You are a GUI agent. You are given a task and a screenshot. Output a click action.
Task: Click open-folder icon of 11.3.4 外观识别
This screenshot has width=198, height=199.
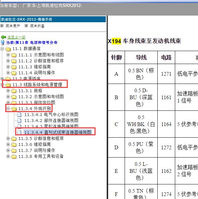(x=14, y=109)
